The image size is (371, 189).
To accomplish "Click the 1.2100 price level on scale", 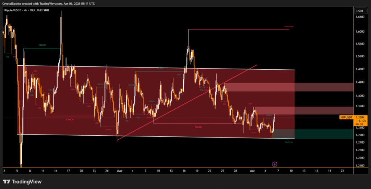I will 359,166.
